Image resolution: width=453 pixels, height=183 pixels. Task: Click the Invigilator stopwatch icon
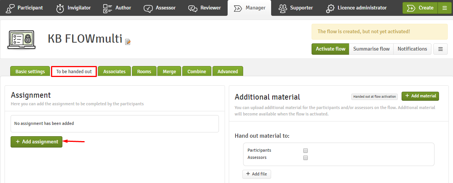pyautogui.click(x=60, y=8)
